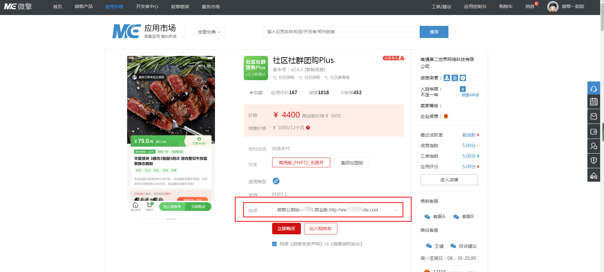Screen dimensions: 604x272
Task: Click the app name search input field
Action: click(x=341, y=32)
